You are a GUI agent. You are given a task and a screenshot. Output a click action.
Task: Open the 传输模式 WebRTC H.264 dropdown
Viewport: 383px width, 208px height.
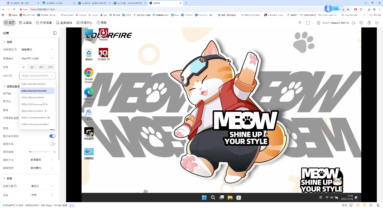tap(37, 58)
